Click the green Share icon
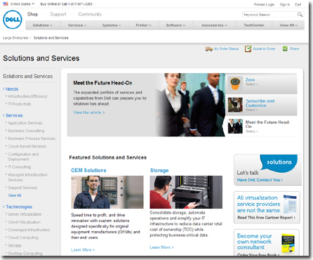The image size is (313, 260). click(285, 48)
